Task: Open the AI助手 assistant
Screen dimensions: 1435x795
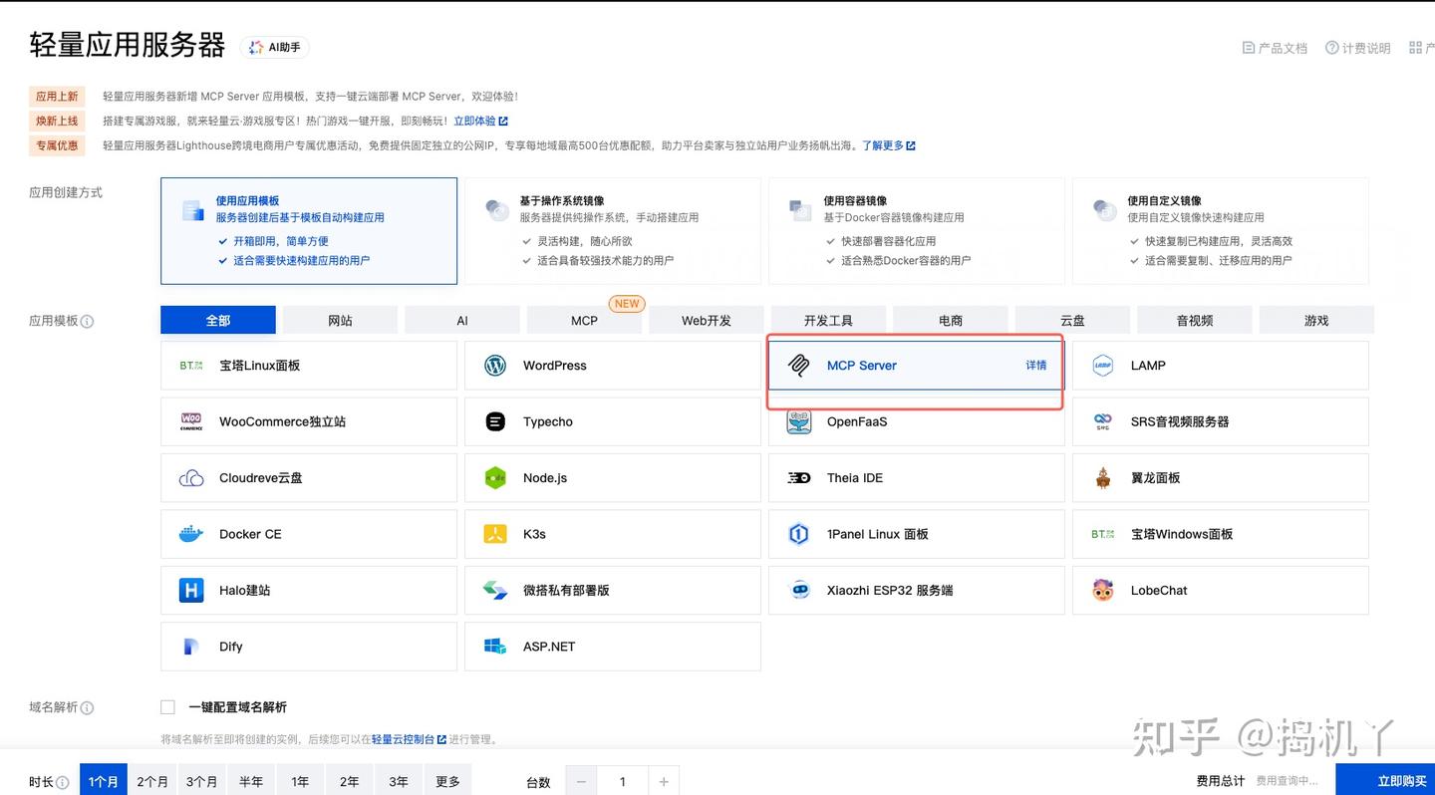Action: [275, 47]
